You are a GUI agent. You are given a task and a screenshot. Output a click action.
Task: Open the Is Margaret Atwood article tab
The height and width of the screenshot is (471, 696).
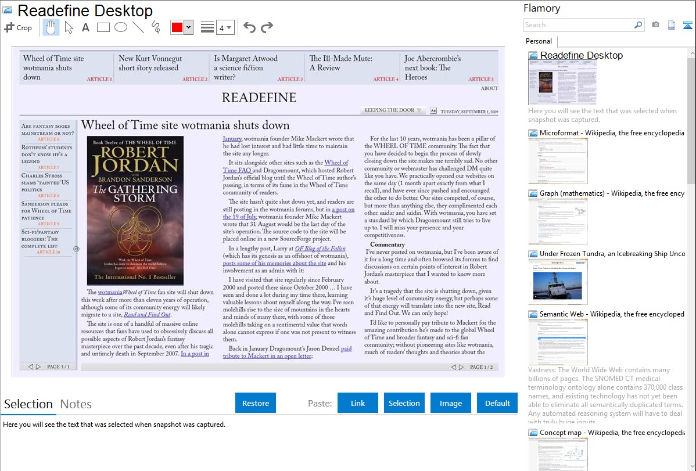(257, 67)
